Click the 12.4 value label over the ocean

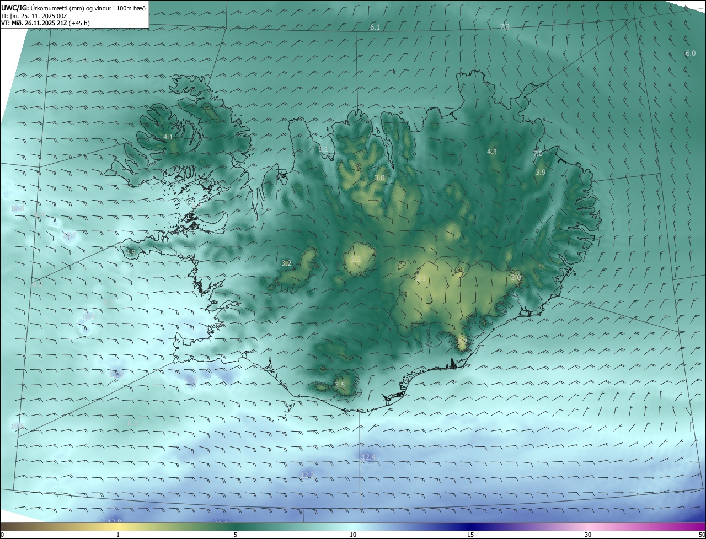[368, 457]
